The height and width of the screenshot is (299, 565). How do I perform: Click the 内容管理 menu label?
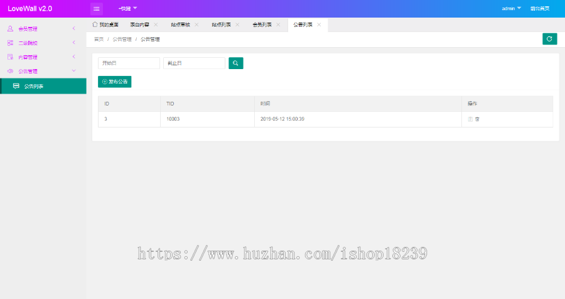pyautogui.click(x=28, y=57)
